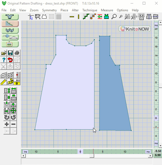This screenshot has height=165, width=162.
Task: Open the Symmetry menu
Action: [x=49, y=10]
